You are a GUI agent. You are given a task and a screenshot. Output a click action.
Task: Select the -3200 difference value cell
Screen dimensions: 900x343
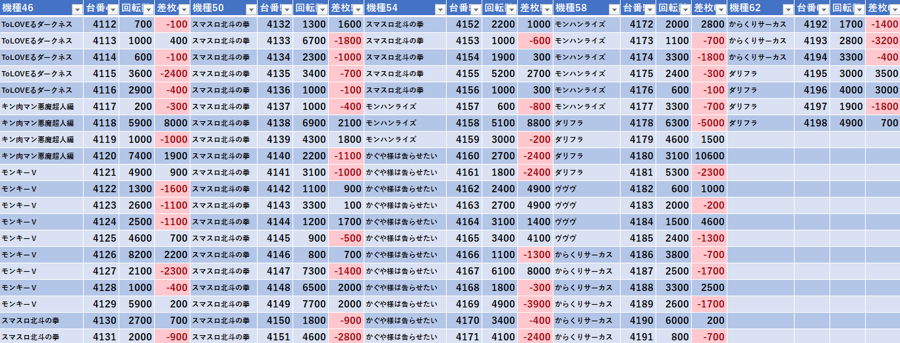coord(883,41)
